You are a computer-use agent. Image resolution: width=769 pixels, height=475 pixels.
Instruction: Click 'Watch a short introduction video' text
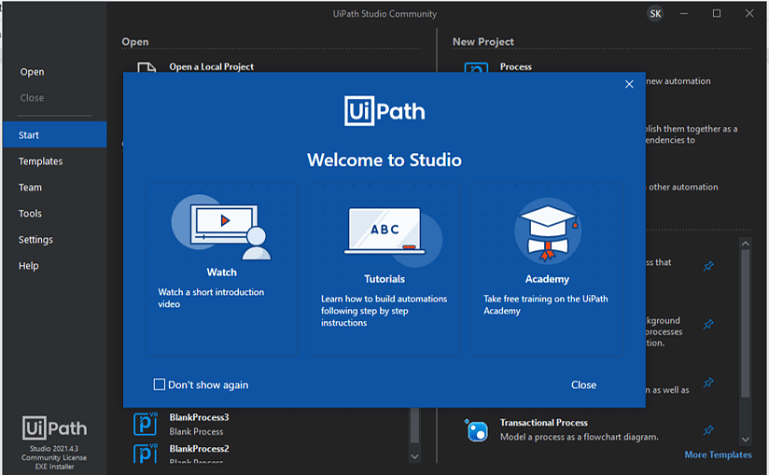[211, 298]
